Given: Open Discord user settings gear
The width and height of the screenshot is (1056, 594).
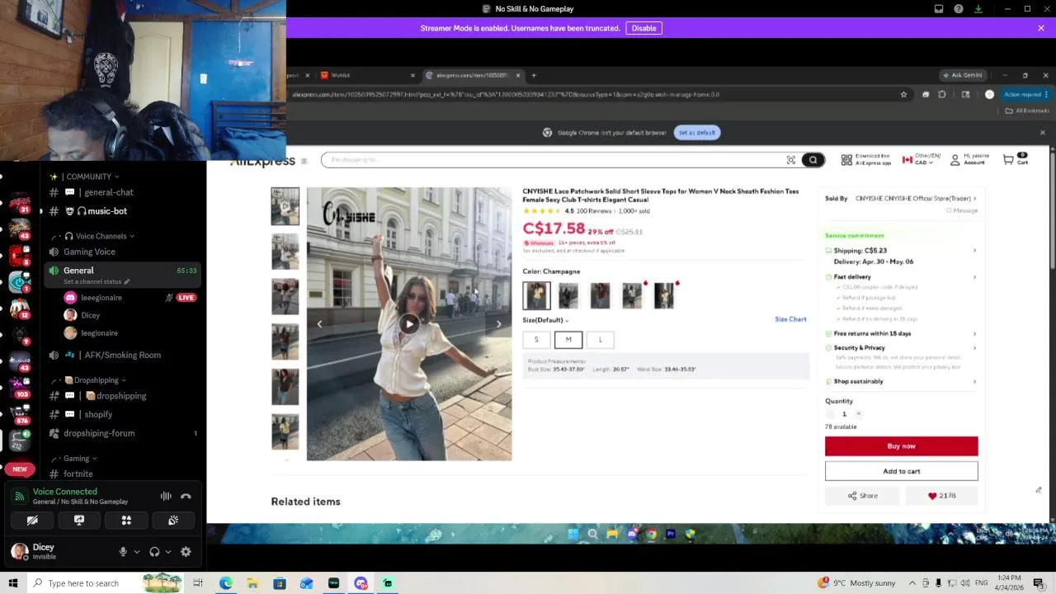Looking at the screenshot, I should 186,552.
